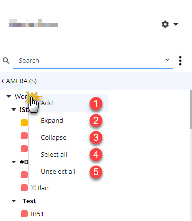Click the search magnifier icon
Image resolution: width=192 pixels, height=221 pixels.
point(6,61)
